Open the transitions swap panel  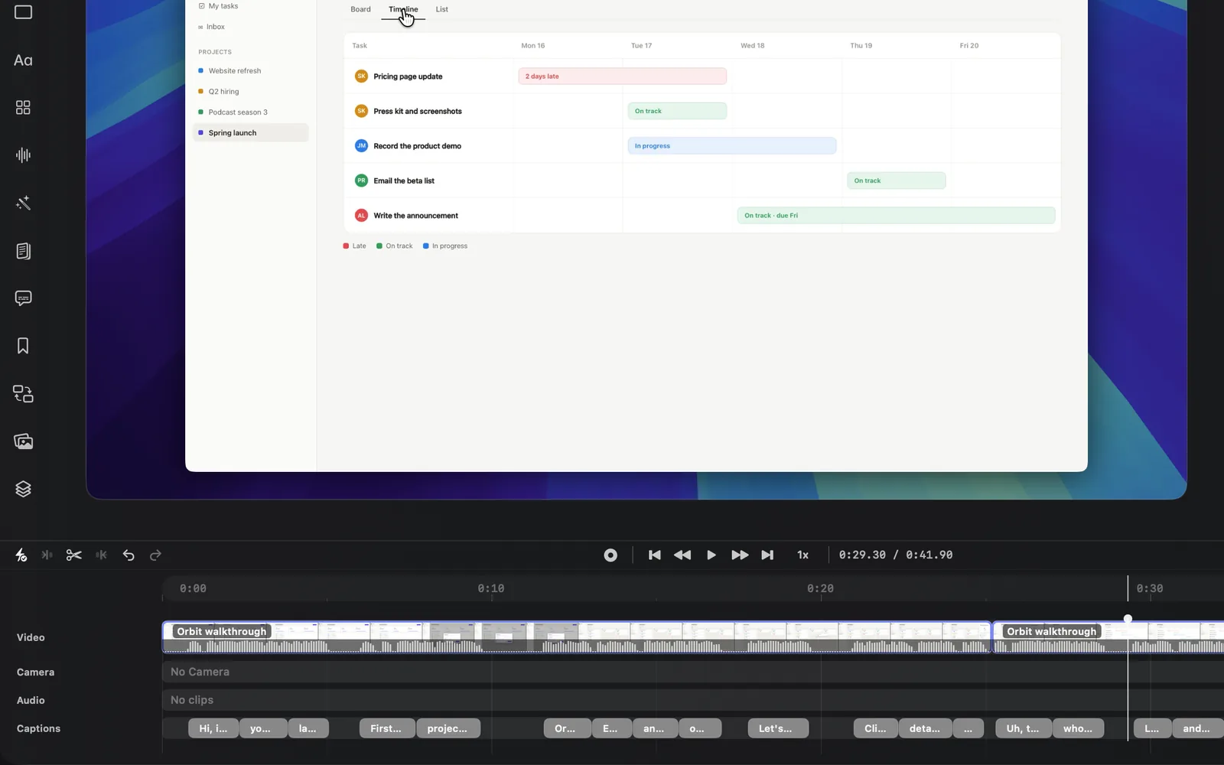[x=23, y=394]
